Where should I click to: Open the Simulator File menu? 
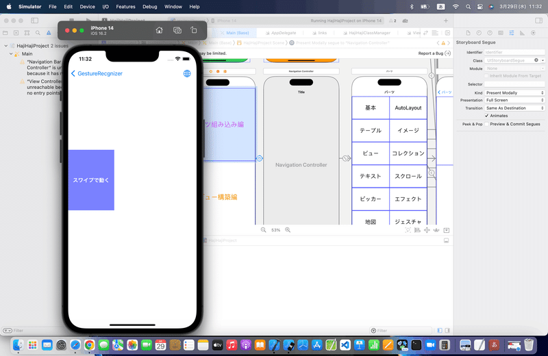(53, 7)
